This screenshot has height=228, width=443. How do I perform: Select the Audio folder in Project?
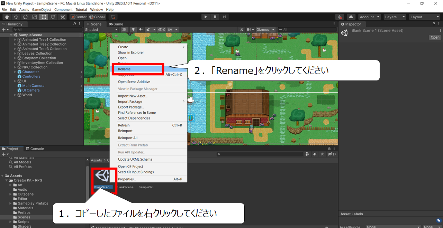tap(22, 190)
